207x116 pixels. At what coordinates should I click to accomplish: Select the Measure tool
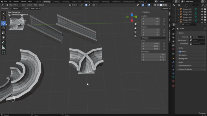[3, 47]
